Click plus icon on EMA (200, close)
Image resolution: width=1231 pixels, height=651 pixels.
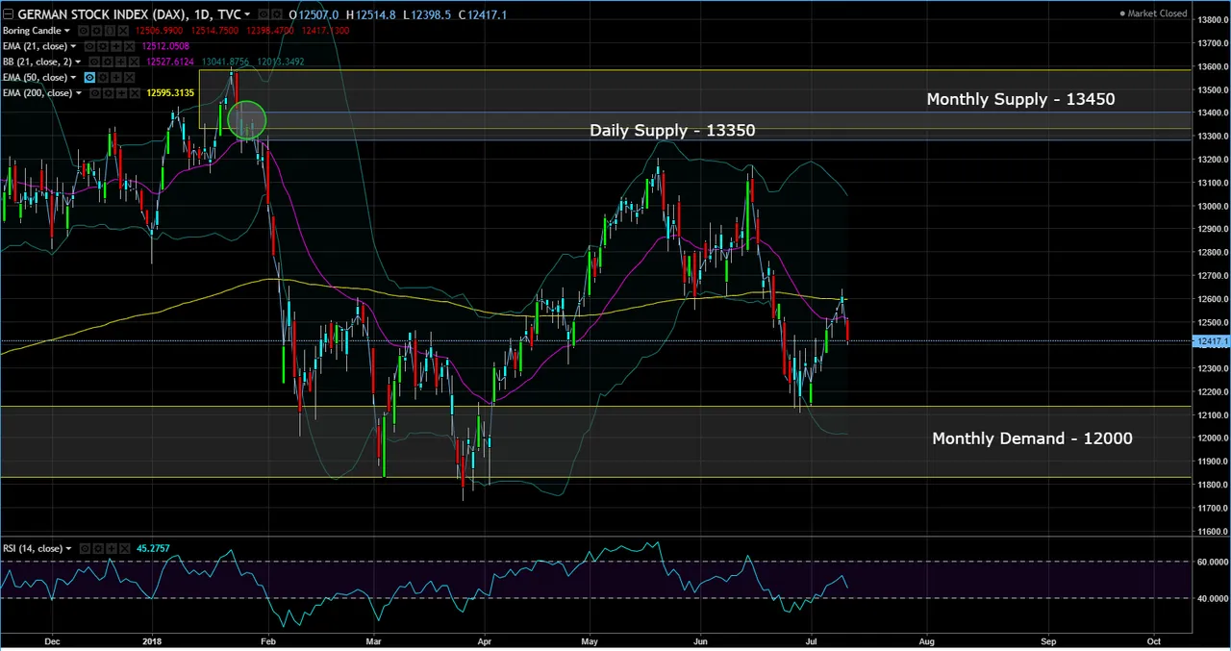[122, 92]
